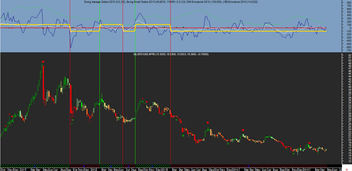
Task: Select the green diamond marker near December 2013
Action: 228,143
